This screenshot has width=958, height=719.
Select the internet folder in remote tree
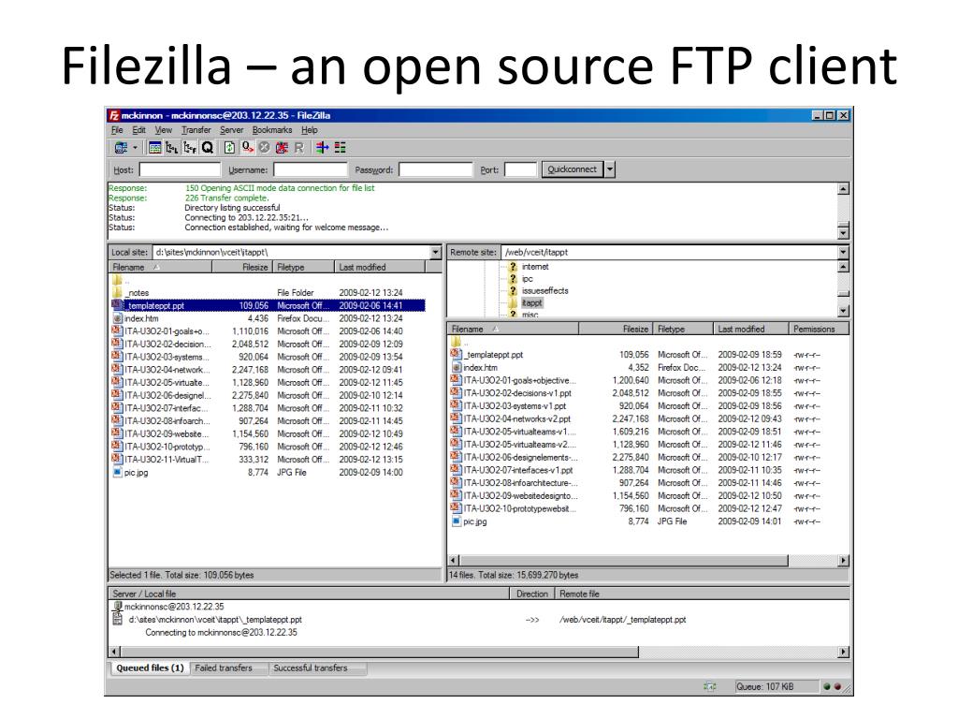coord(535,267)
